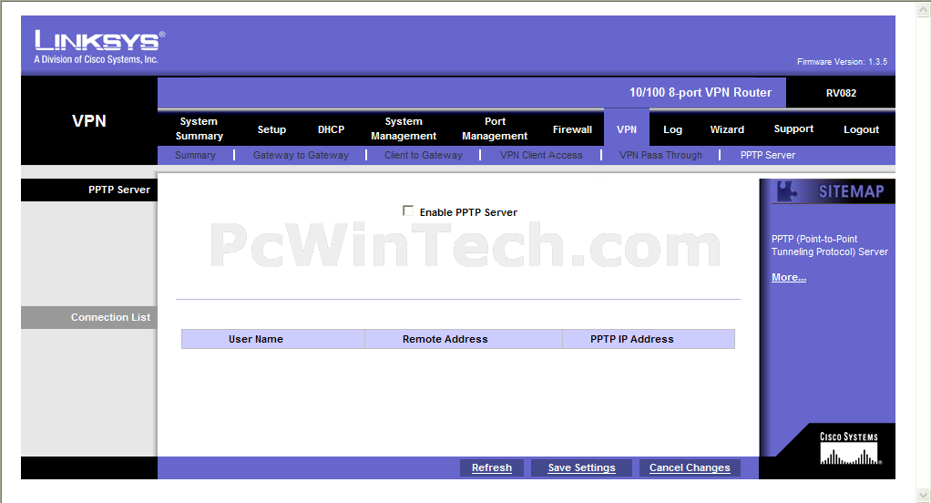The height and width of the screenshot is (503, 931).
Task: Click the page scrollbar up arrow
Action: [x=924, y=7]
